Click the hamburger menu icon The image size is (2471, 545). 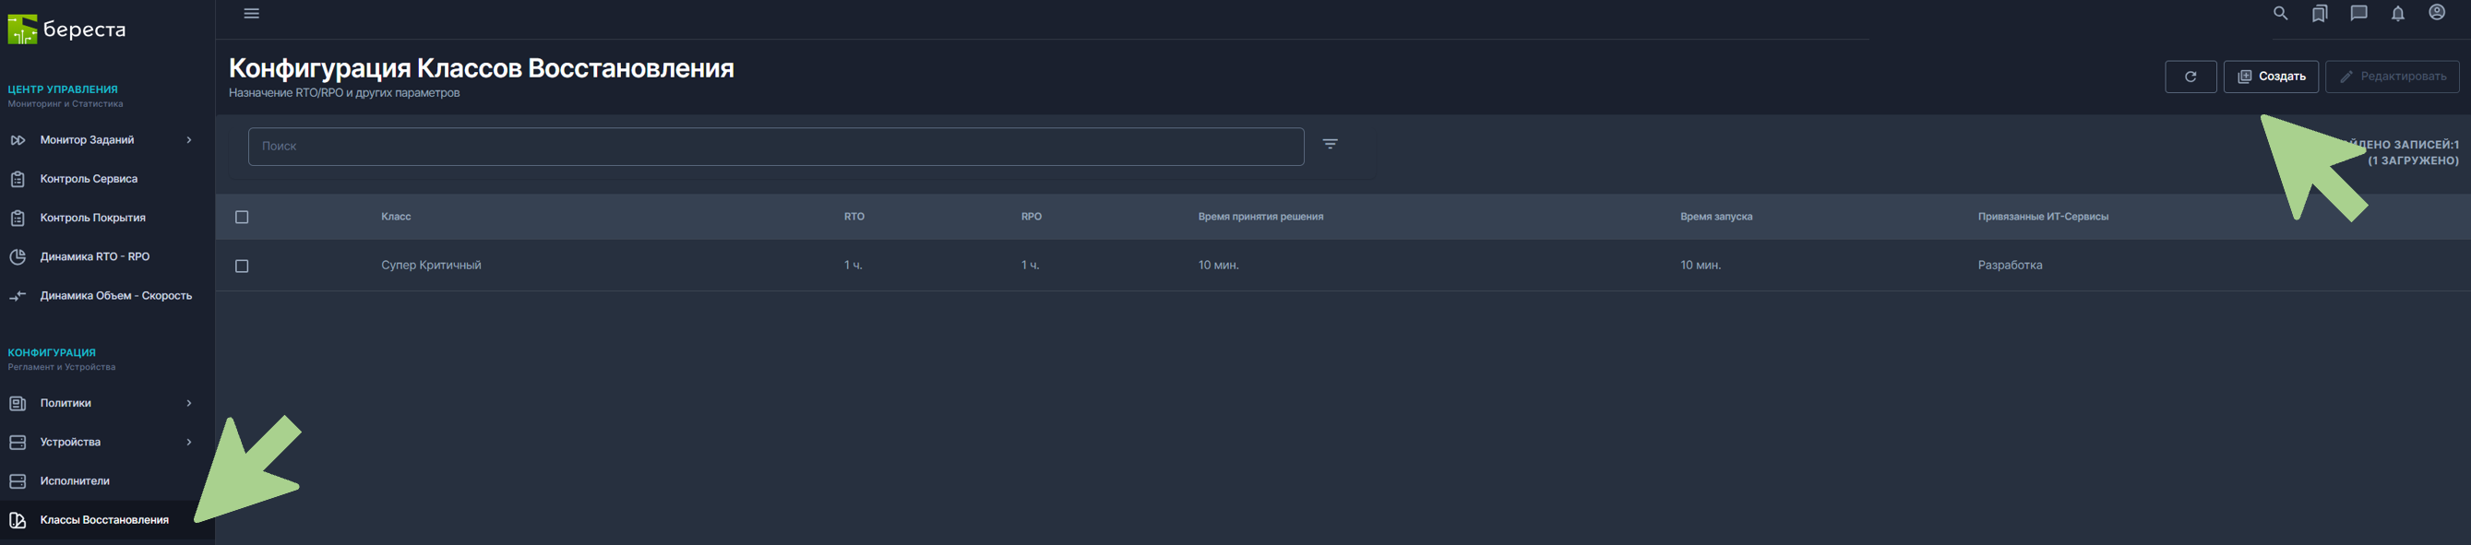coord(251,14)
